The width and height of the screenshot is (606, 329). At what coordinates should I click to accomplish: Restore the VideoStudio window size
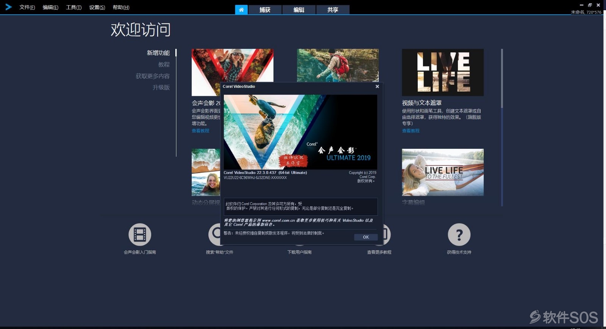(590, 5)
